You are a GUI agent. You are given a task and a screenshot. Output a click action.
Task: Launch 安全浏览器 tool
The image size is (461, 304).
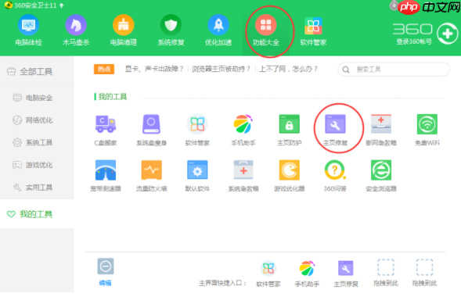(381, 176)
